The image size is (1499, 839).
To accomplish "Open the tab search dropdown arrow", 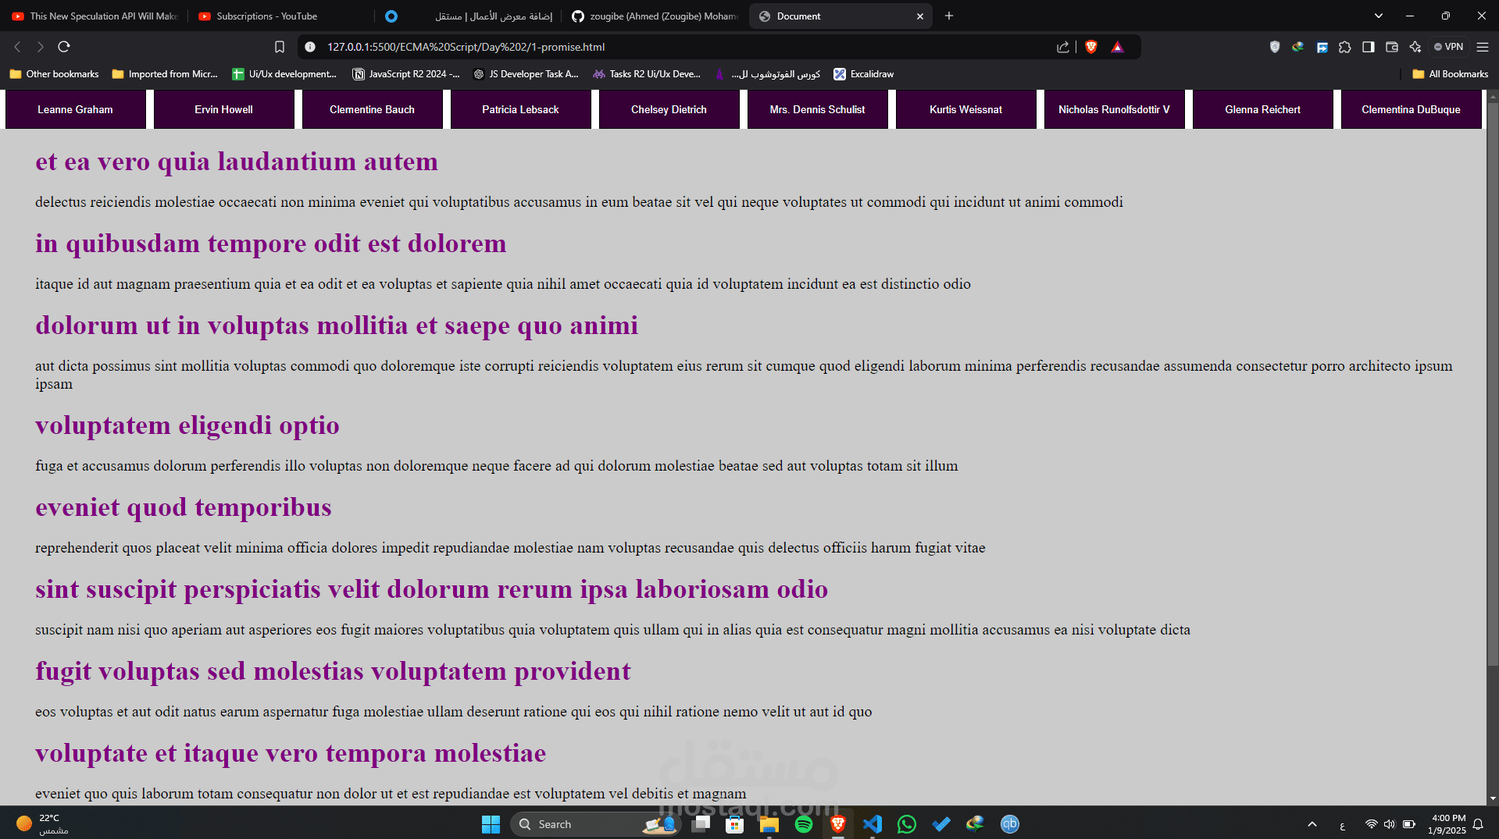I will (x=1379, y=16).
